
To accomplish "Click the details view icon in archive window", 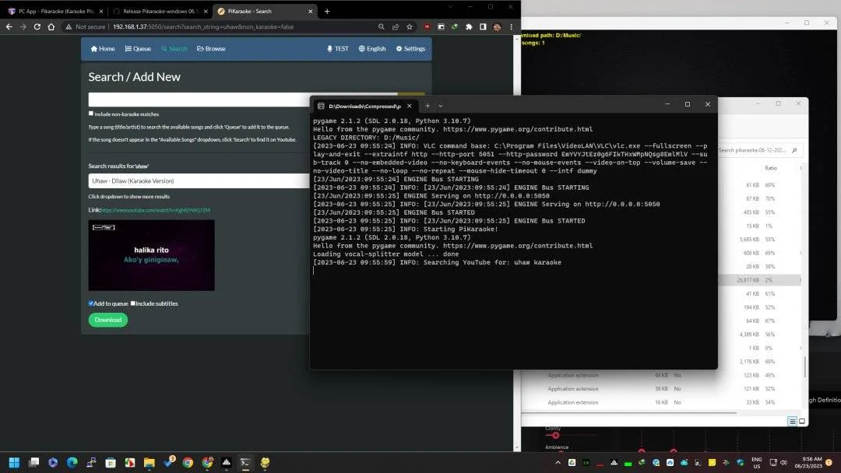I will click(792, 422).
